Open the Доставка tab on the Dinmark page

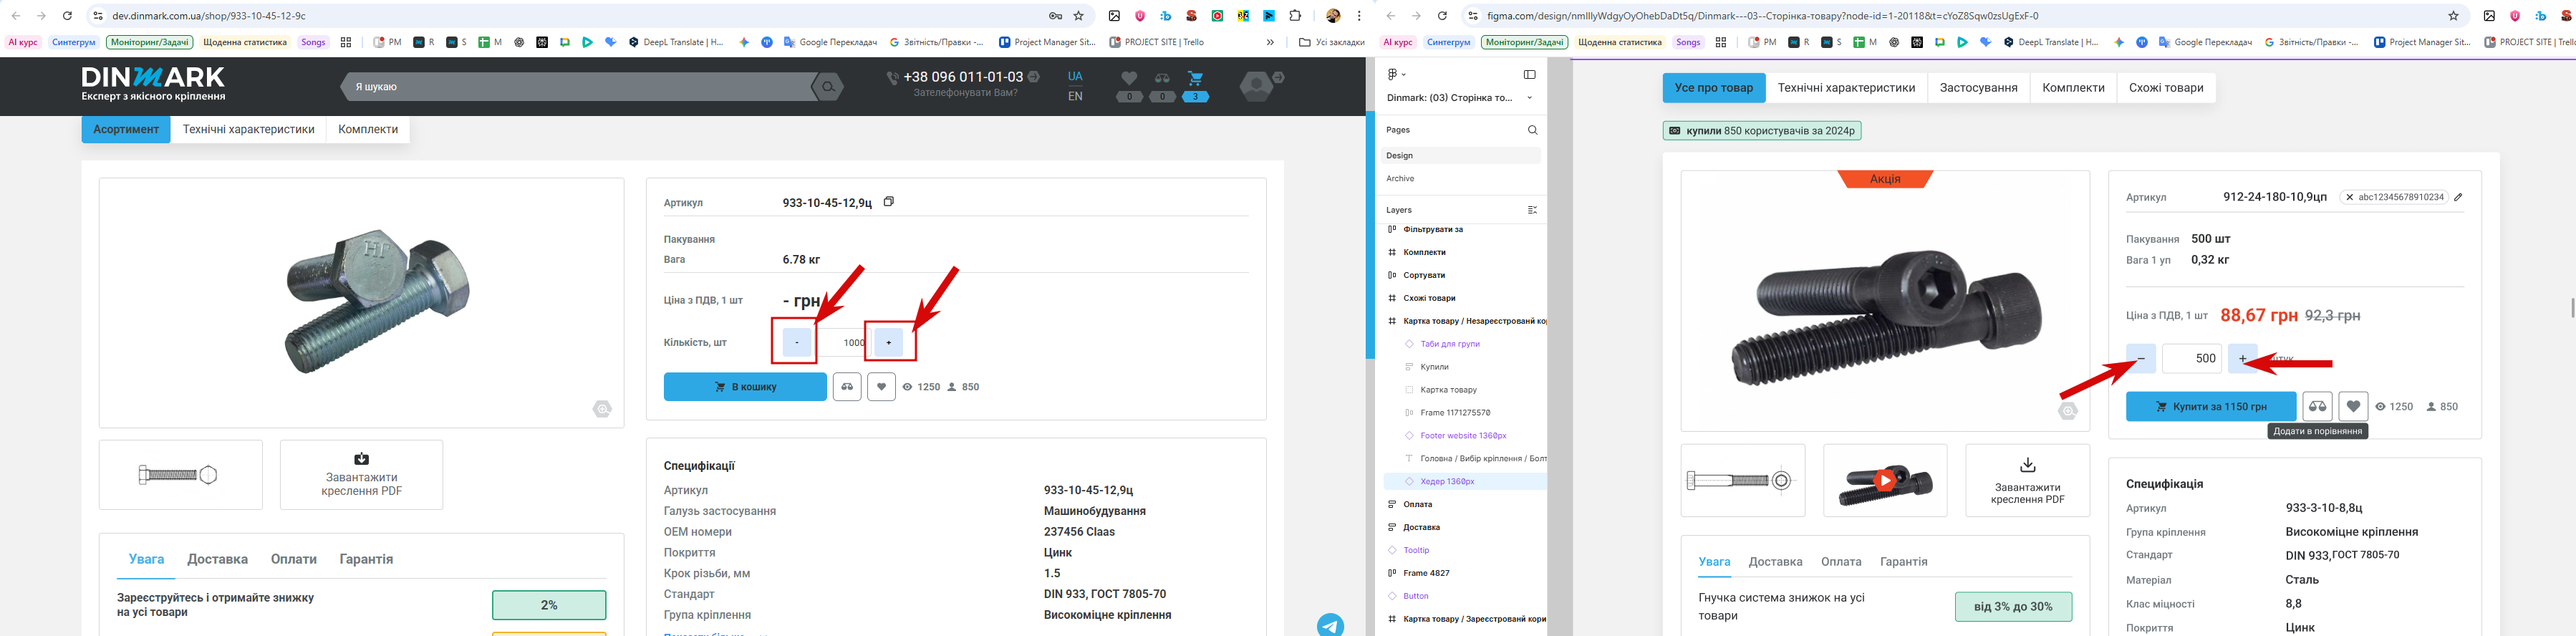(x=217, y=559)
